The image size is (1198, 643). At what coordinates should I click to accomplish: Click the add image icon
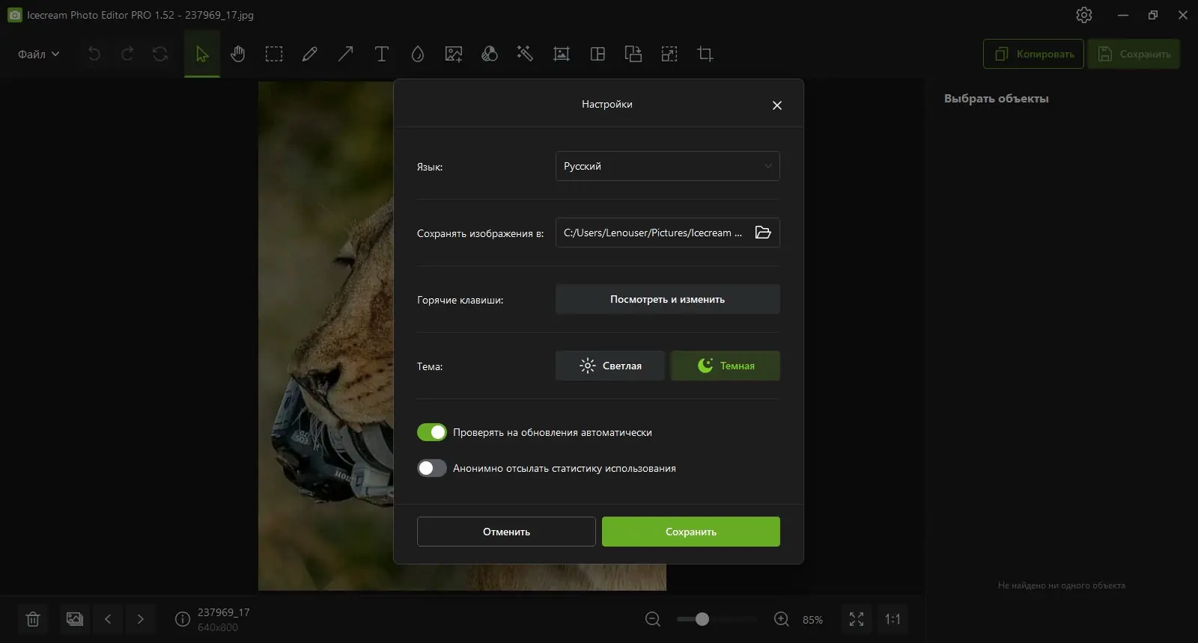[454, 54]
